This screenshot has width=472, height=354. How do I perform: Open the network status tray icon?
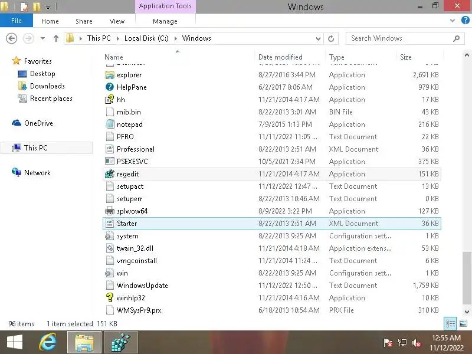pos(402,343)
